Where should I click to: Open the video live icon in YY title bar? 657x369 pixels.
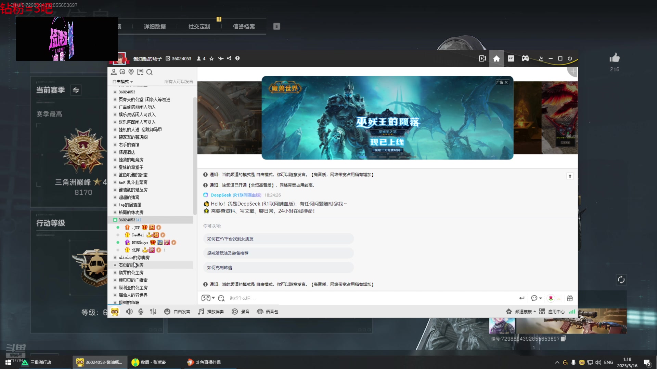[x=482, y=58]
